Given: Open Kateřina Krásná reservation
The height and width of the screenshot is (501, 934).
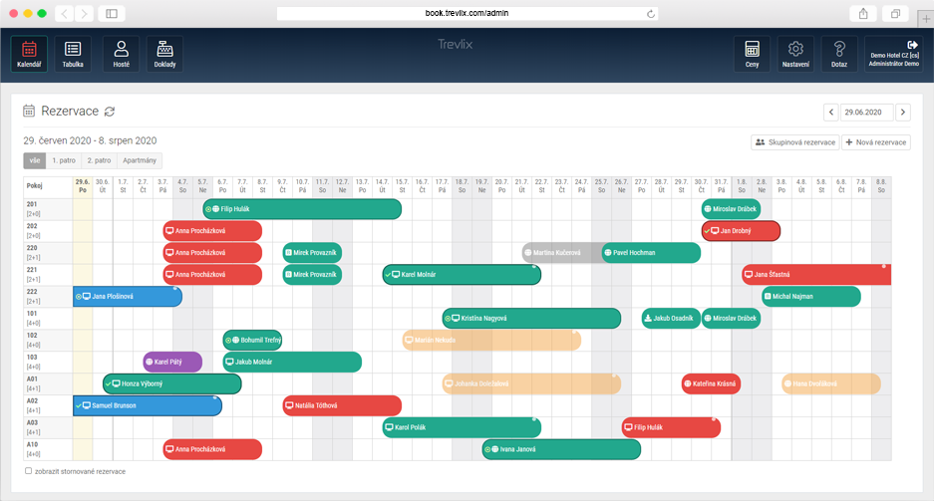Looking at the screenshot, I should [x=712, y=383].
